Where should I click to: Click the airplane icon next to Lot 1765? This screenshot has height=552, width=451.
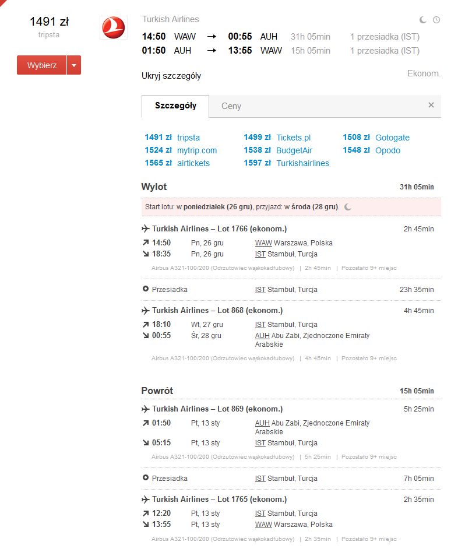(145, 500)
